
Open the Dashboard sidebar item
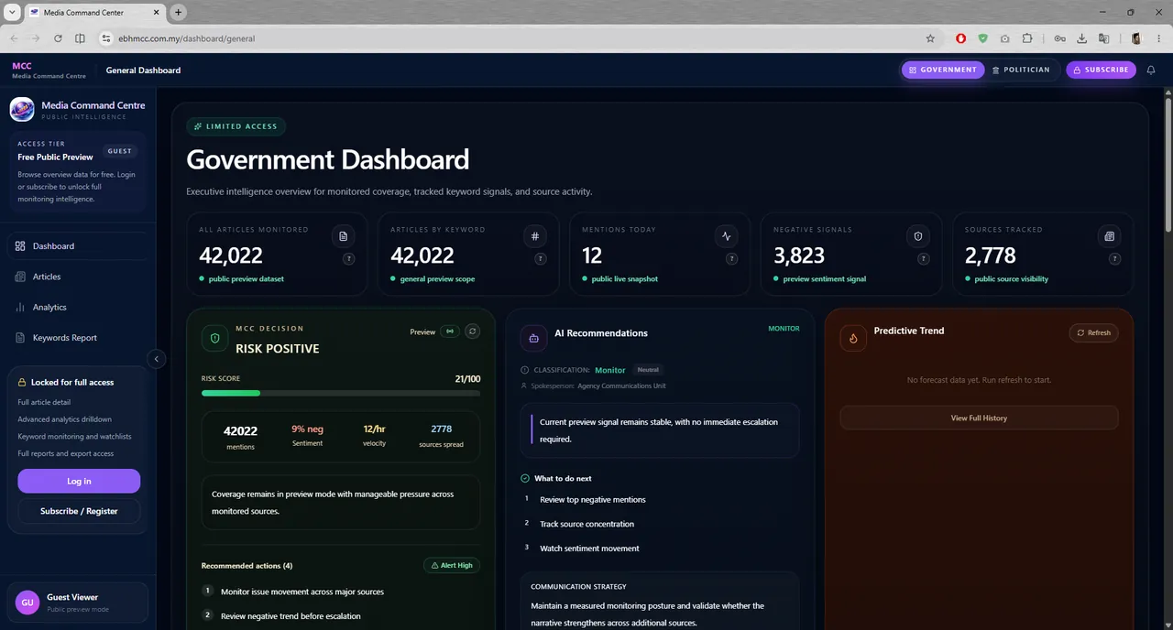click(x=77, y=245)
